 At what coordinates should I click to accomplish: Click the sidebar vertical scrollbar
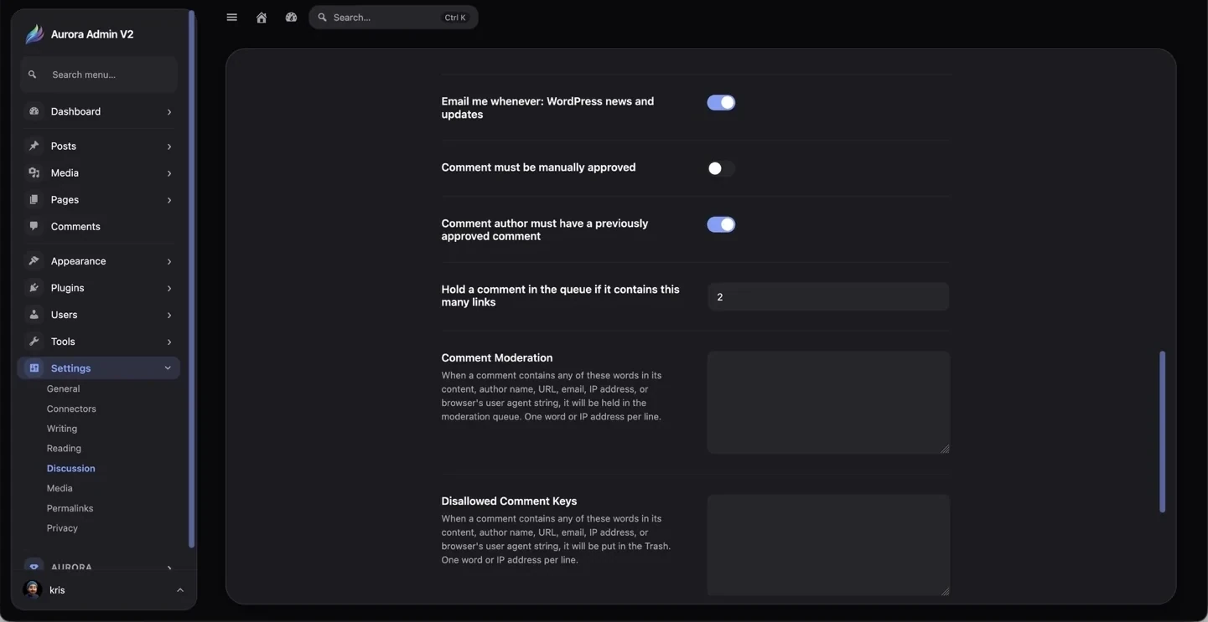coord(191,280)
